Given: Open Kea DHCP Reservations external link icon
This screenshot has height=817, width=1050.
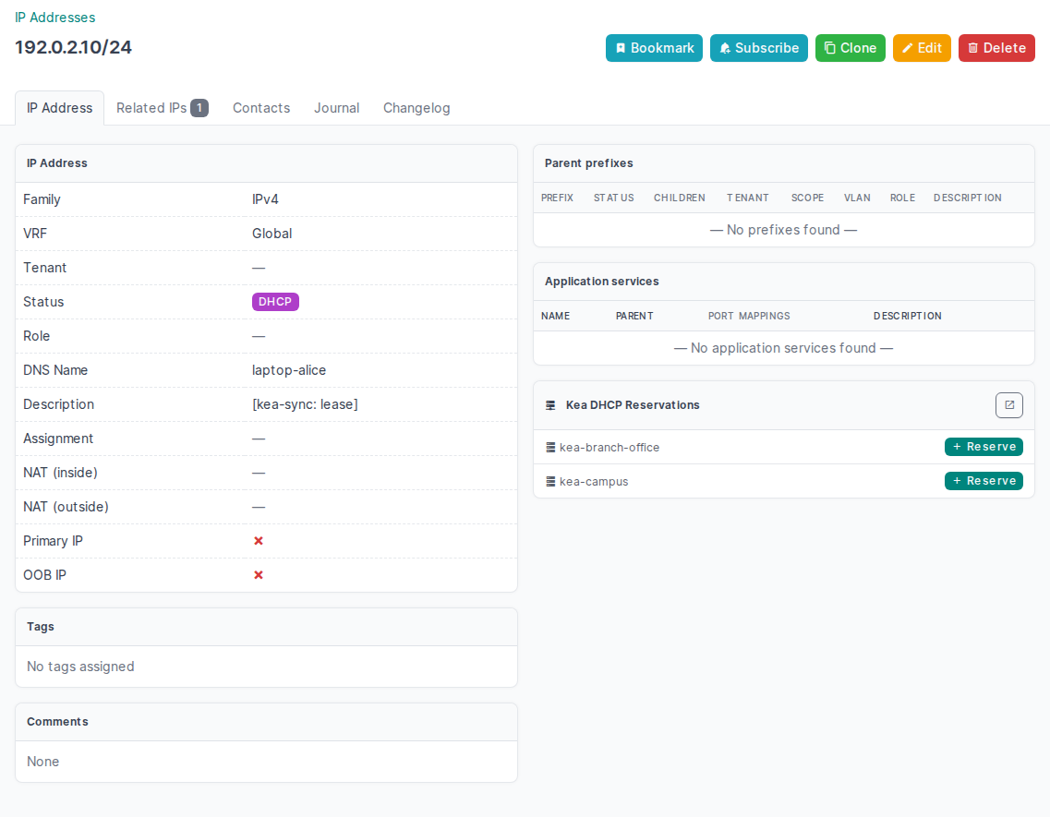Looking at the screenshot, I should [1009, 405].
